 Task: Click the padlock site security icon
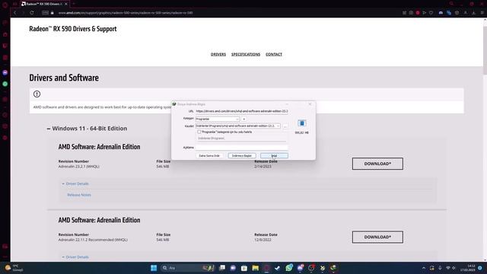pyautogui.click(x=53, y=13)
